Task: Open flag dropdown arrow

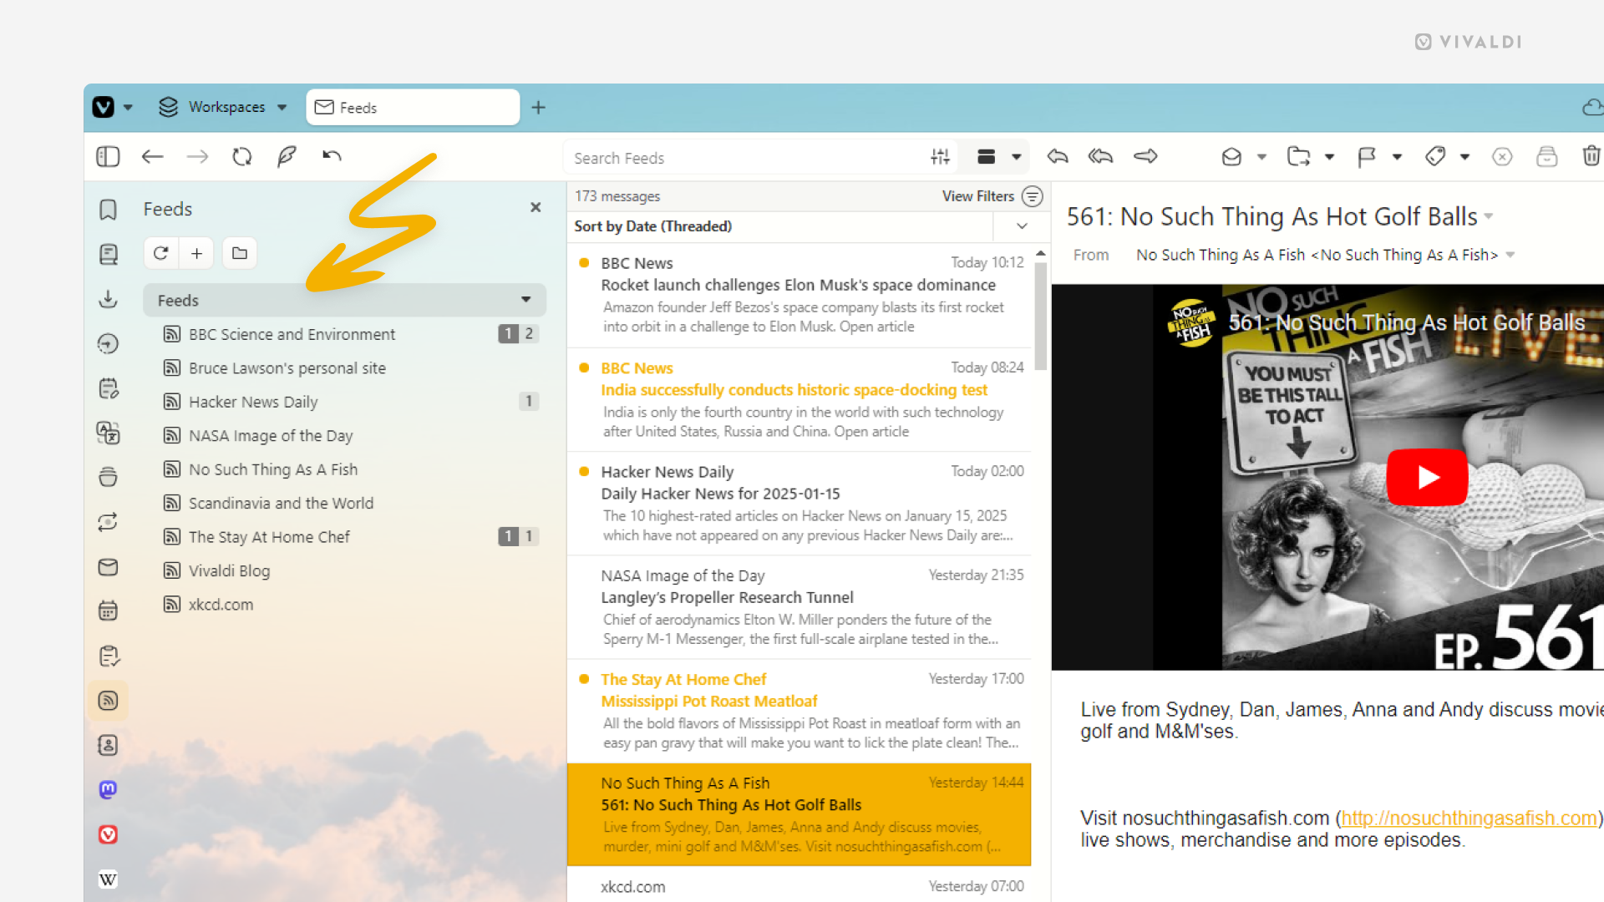Action: pos(1397,157)
